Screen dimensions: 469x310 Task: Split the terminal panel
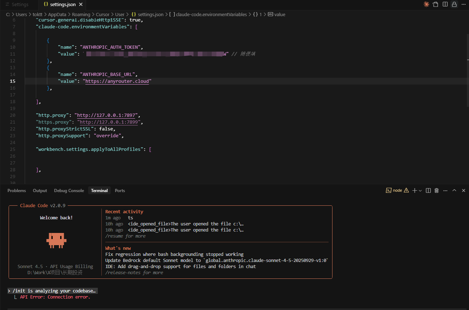(x=428, y=191)
